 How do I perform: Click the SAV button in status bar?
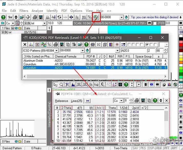(135, 148)
